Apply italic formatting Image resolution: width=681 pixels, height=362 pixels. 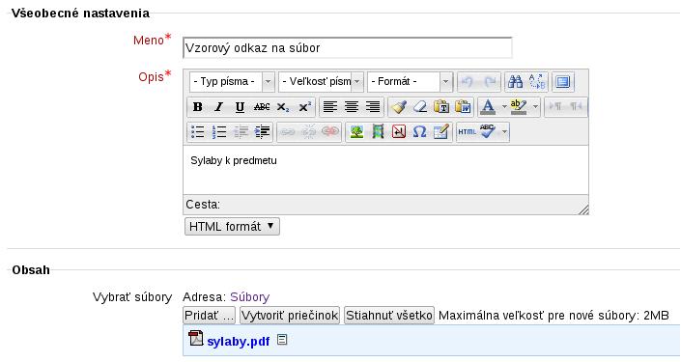pyautogui.click(x=219, y=107)
